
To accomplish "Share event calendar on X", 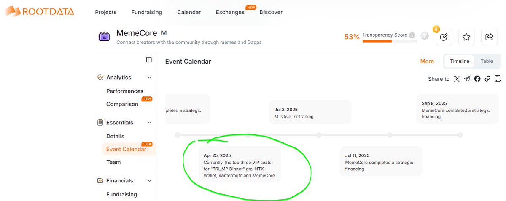I will pyautogui.click(x=457, y=79).
